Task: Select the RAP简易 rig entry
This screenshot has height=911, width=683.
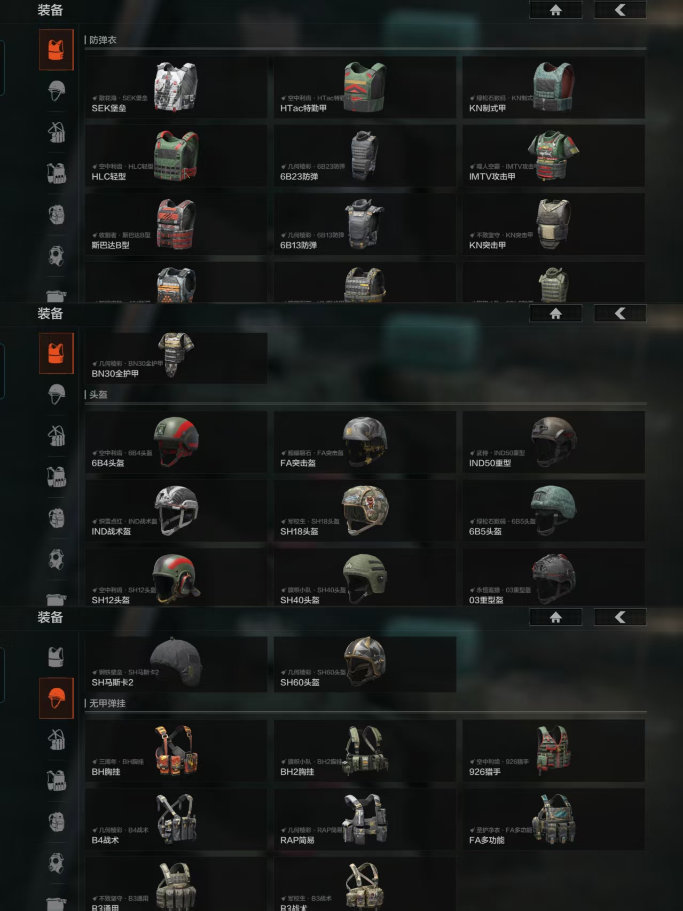Action: [365, 819]
